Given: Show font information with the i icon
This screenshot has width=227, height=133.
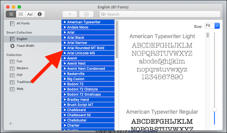Looking at the screenshot, I should (x=40, y=14).
